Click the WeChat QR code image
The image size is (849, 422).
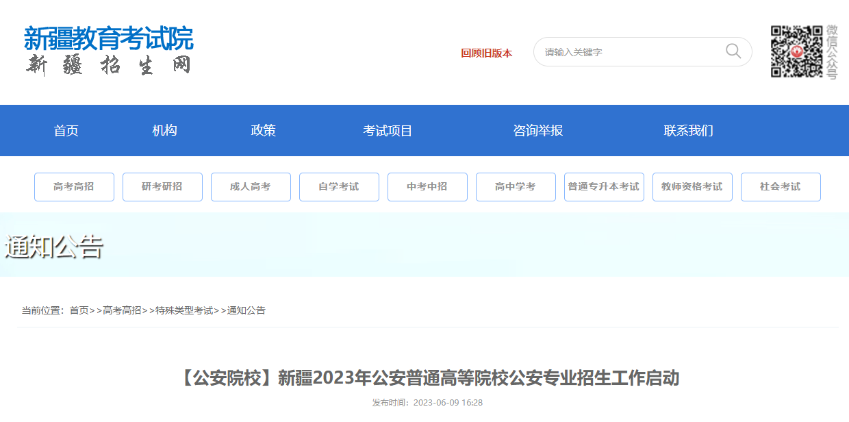pos(796,51)
